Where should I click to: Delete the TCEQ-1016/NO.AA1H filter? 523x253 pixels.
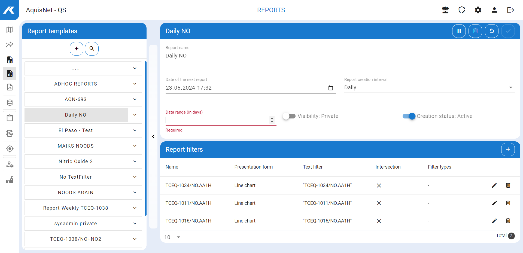pyautogui.click(x=508, y=221)
